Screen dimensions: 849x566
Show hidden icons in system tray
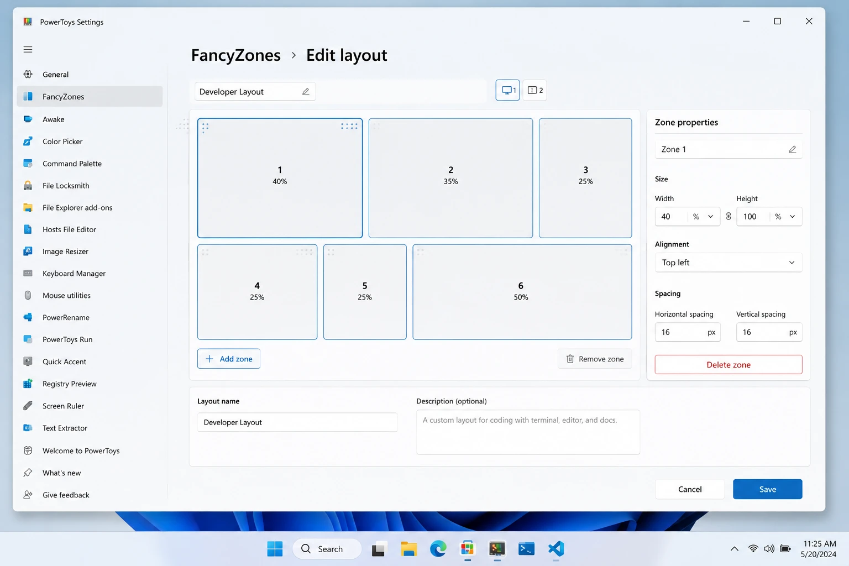coord(734,549)
